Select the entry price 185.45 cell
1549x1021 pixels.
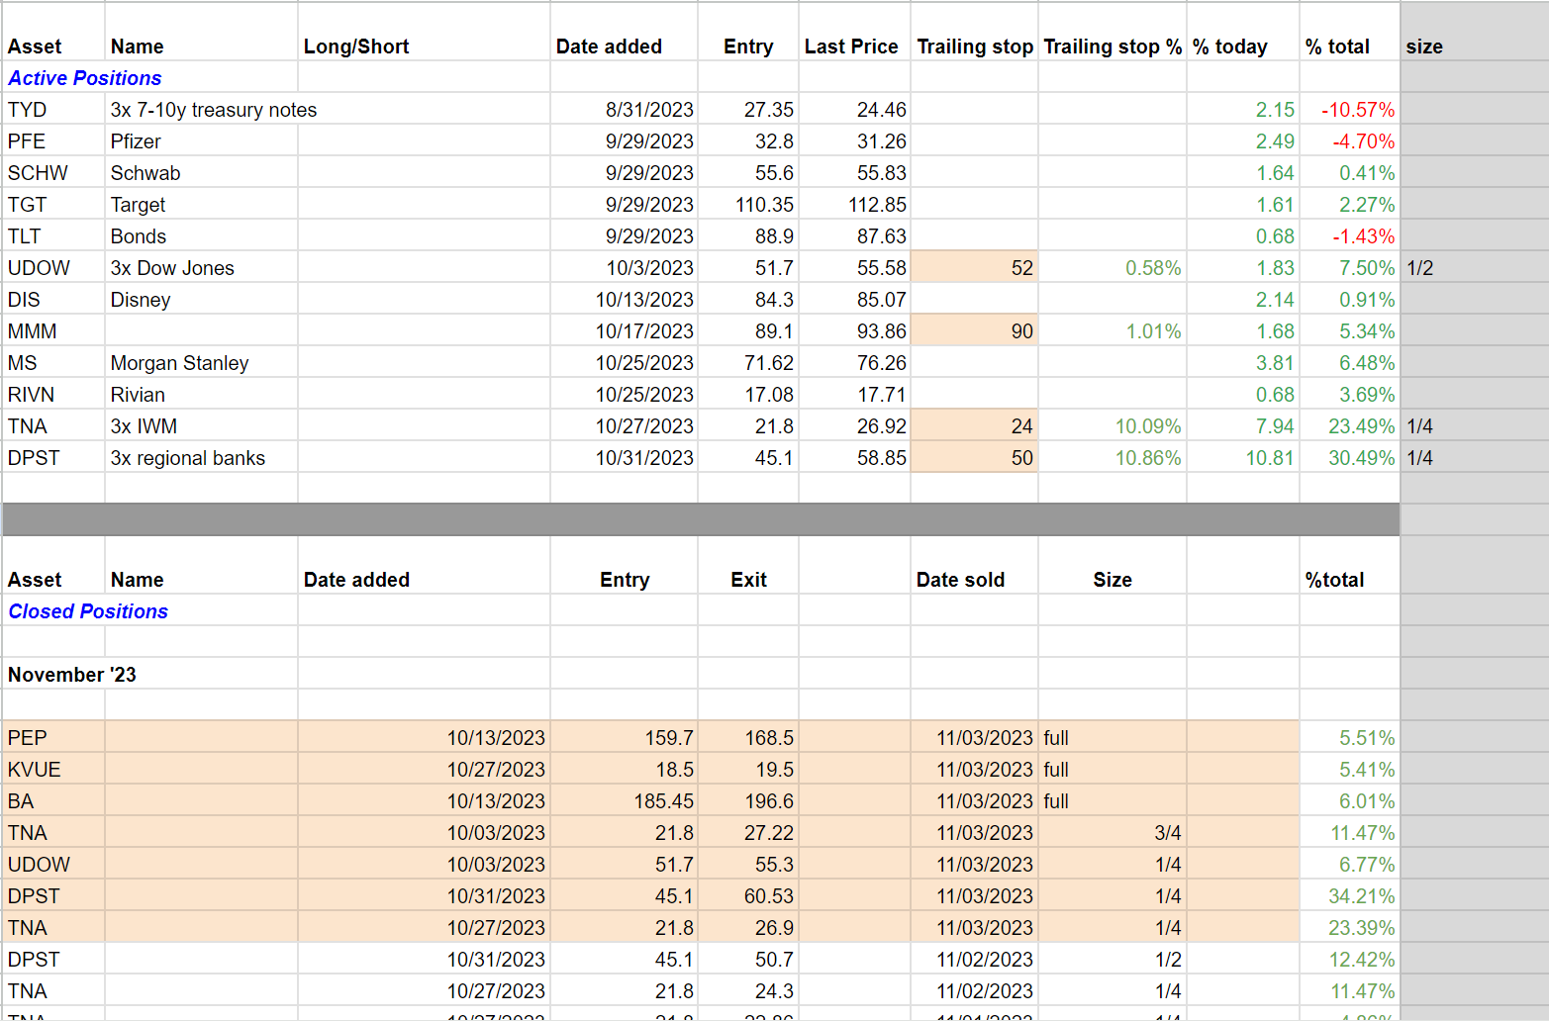pyautogui.click(x=624, y=801)
